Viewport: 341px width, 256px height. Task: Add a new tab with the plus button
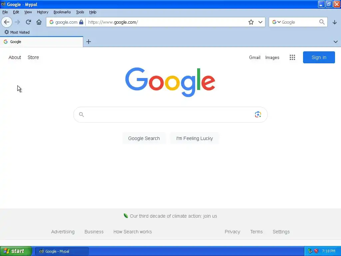pos(89,42)
